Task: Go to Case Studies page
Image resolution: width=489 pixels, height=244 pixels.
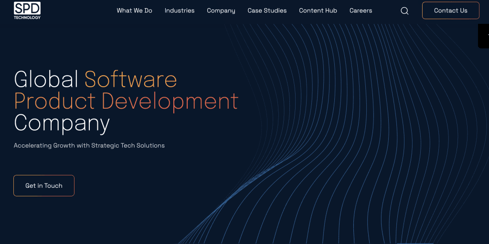Action: pos(267,10)
